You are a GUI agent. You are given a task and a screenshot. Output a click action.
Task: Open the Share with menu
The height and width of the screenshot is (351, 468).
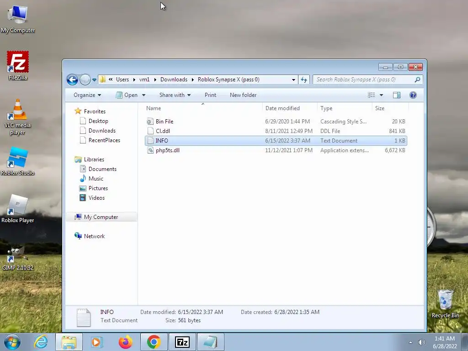tap(175, 95)
